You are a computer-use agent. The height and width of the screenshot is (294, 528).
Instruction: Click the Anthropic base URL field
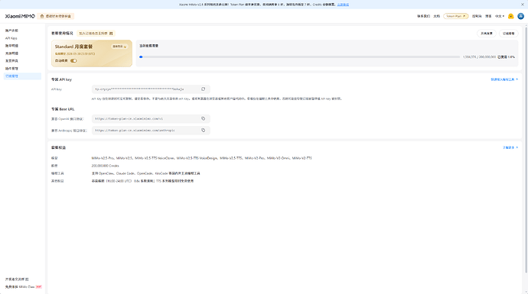[151, 131]
